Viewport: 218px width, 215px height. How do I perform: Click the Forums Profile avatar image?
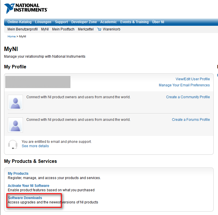pyautogui.click(x=15, y=125)
